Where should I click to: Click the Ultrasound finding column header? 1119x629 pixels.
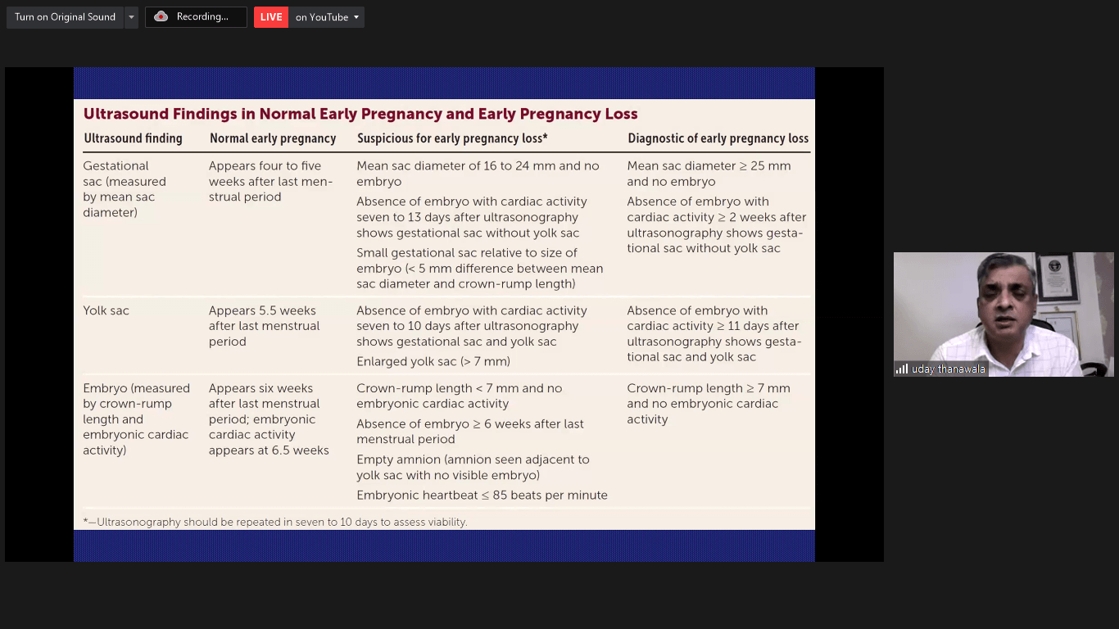(133, 138)
